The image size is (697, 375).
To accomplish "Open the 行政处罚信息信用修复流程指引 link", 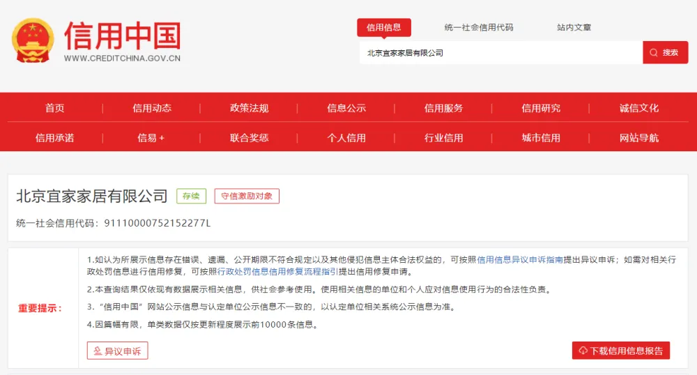I will [x=277, y=271].
